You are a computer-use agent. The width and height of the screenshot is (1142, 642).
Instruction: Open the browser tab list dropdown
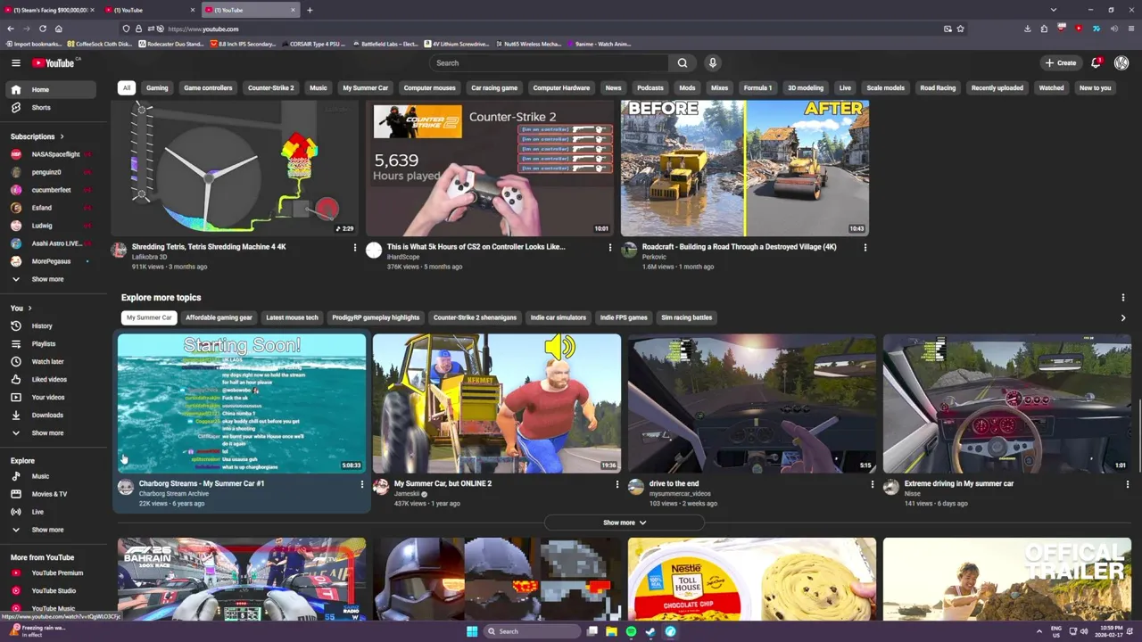1053,10
